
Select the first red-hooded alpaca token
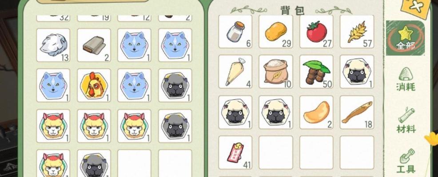click(53, 126)
